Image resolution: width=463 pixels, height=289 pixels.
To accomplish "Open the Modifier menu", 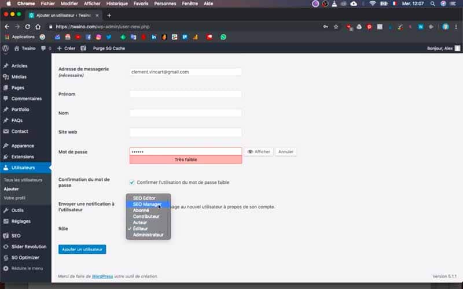I will tap(69, 3).
